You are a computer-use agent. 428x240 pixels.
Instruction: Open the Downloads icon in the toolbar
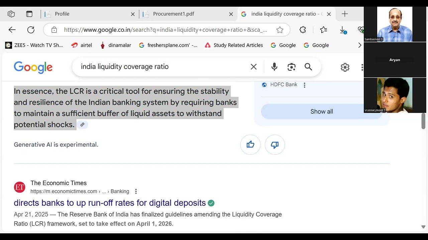point(343,30)
